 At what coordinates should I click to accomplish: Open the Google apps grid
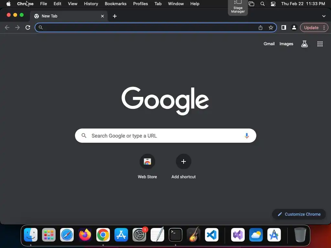click(320, 44)
